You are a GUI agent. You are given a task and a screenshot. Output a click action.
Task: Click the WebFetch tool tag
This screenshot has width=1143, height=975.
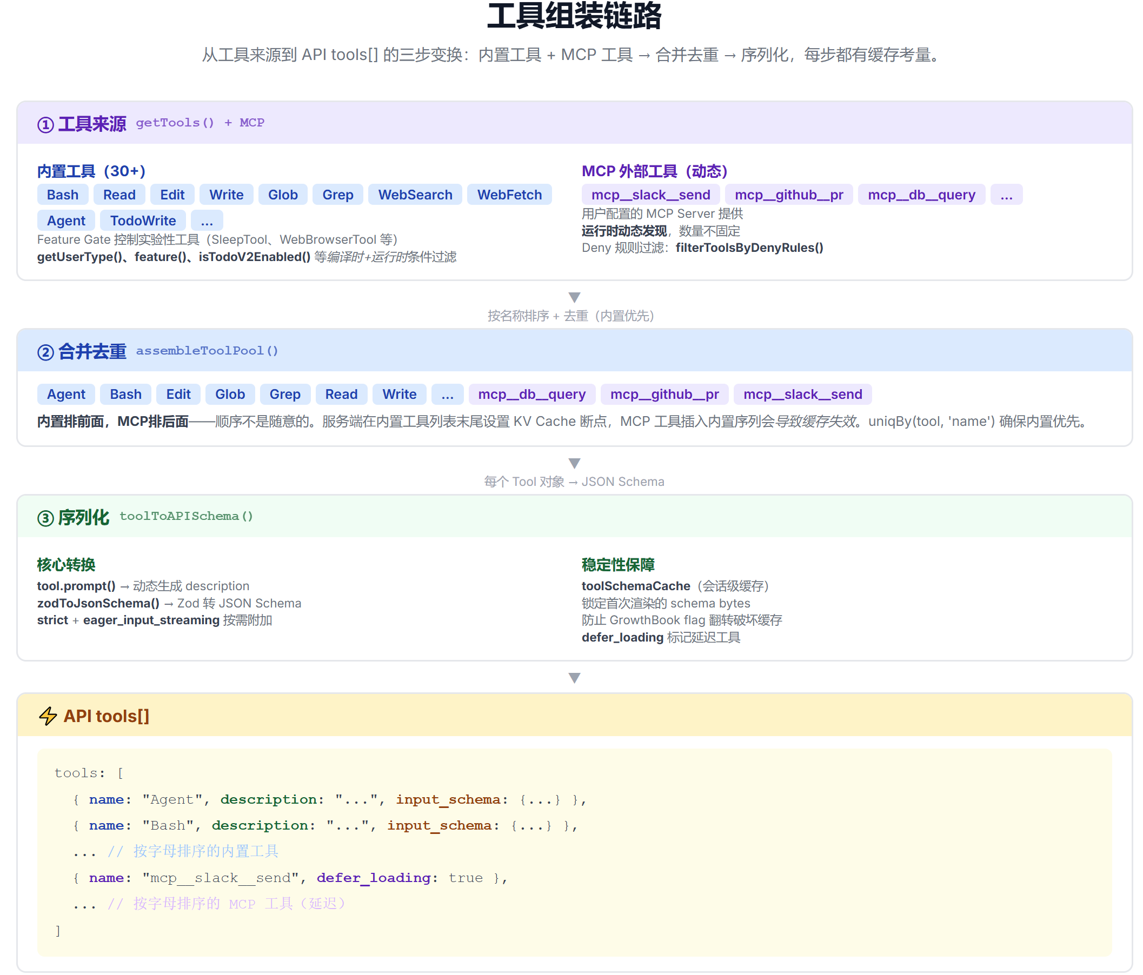click(x=509, y=195)
